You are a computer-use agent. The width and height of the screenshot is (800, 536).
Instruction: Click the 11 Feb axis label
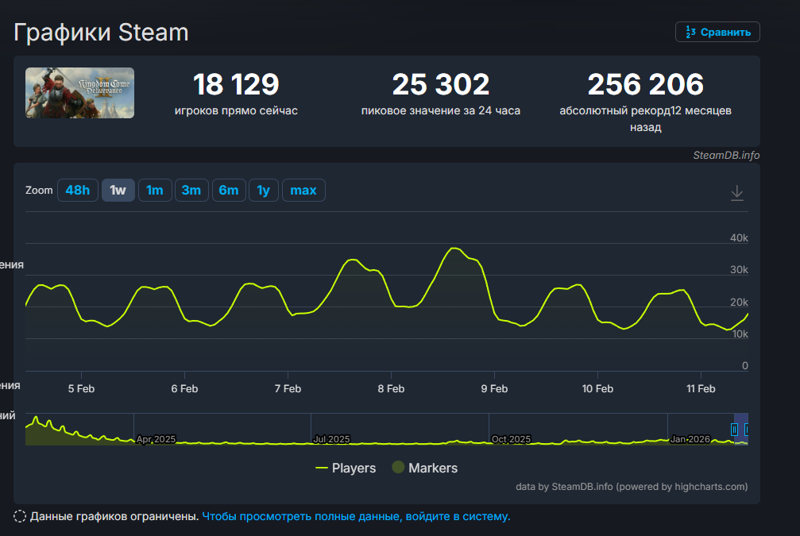coord(701,388)
